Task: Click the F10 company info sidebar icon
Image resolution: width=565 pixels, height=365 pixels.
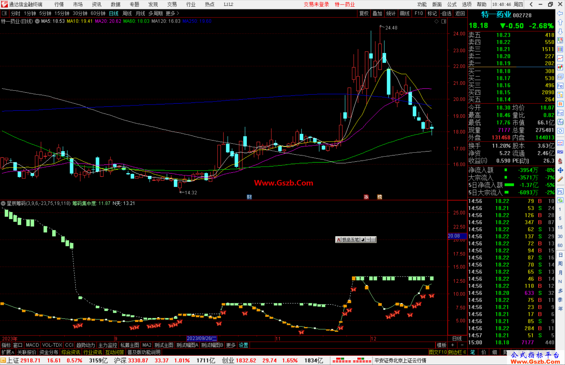Action: 560,86
